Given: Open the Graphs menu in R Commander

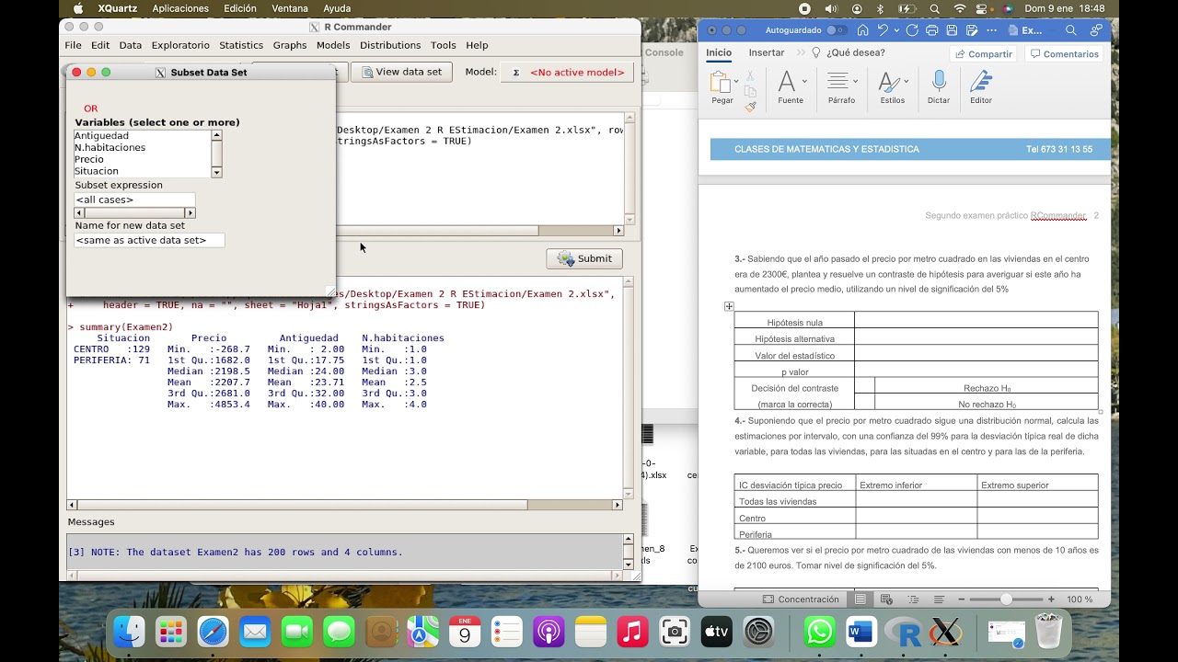Looking at the screenshot, I should coord(290,45).
